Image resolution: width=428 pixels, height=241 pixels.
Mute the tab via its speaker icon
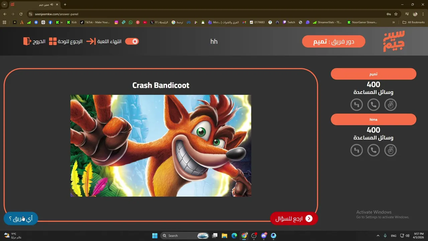[51, 4]
